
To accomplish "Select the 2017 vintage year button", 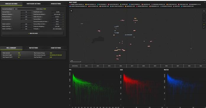I will pos(132,66).
